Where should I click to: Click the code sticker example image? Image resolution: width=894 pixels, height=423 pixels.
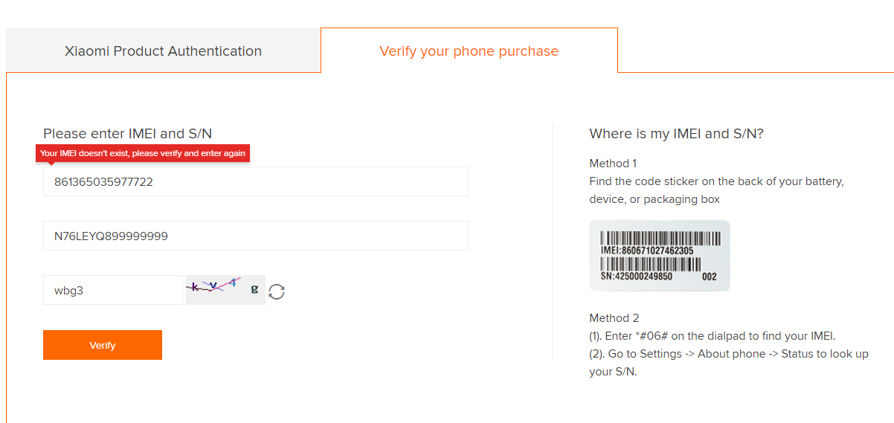click(x=659, y=255)
